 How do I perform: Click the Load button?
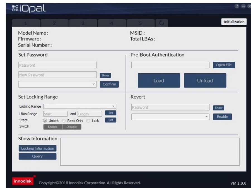(159, 80)
